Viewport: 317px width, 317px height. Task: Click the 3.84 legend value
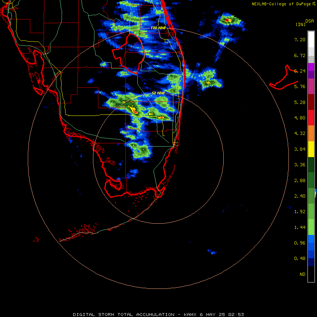(x=300, y=149)
